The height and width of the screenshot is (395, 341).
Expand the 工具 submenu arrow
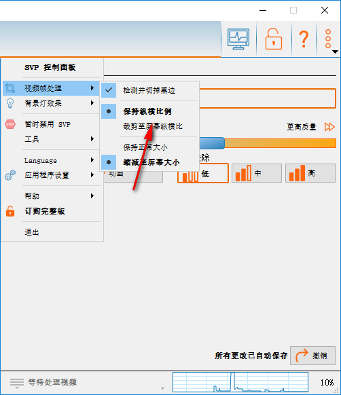(92, 139)
